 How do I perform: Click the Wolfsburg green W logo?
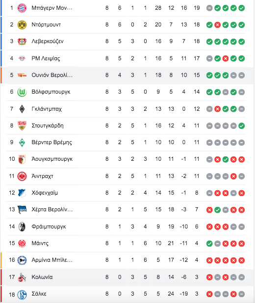tap(22, 92)
